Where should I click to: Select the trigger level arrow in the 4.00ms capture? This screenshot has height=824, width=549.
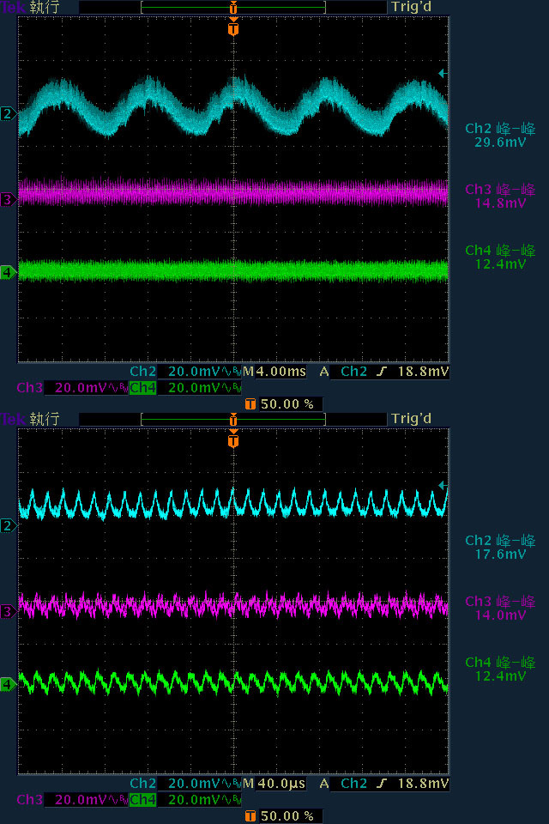443,74
